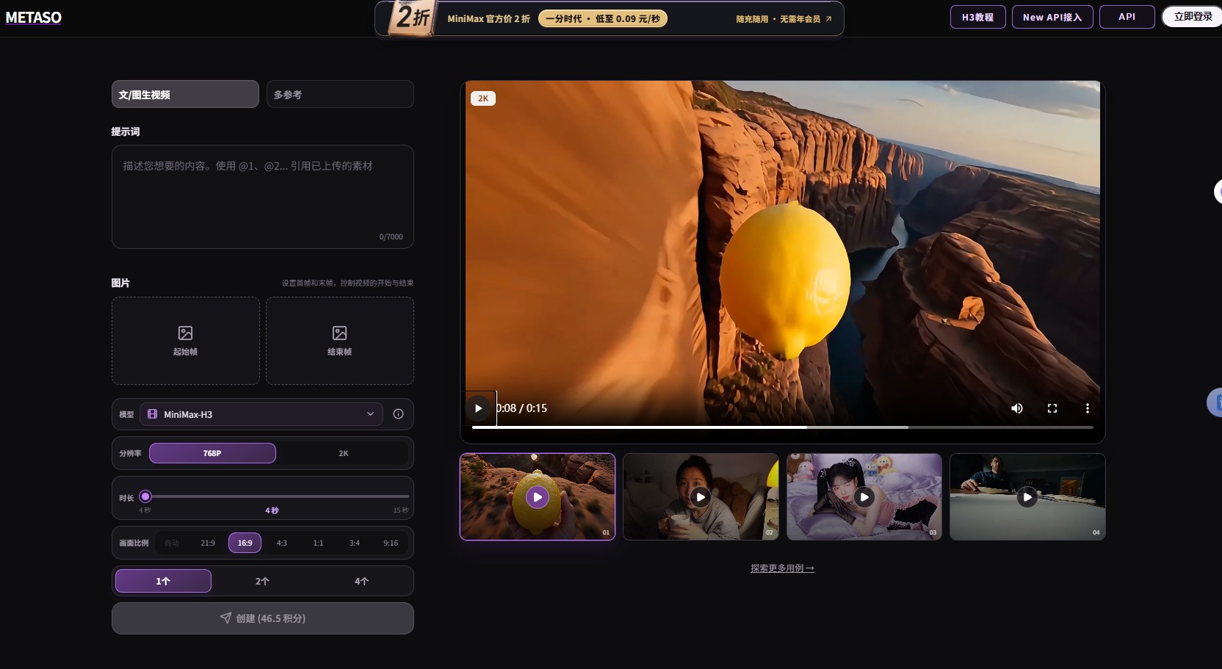Set output count to 4个
The height and width of the screenshot is (669, 1222).
(x=361, y=581)
